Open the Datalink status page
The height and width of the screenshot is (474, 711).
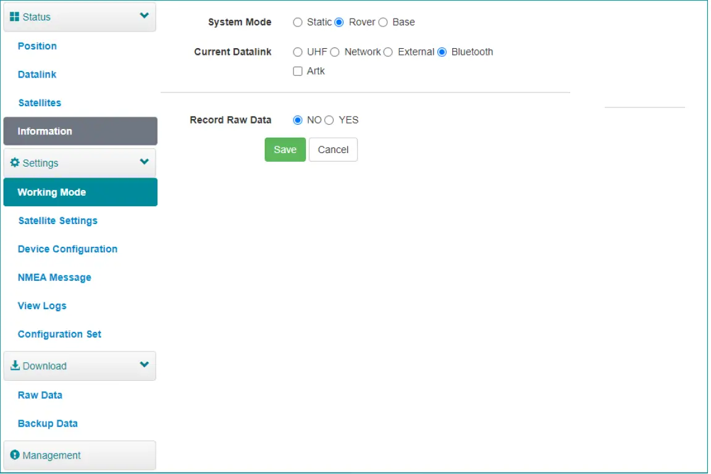pos(37,74)
